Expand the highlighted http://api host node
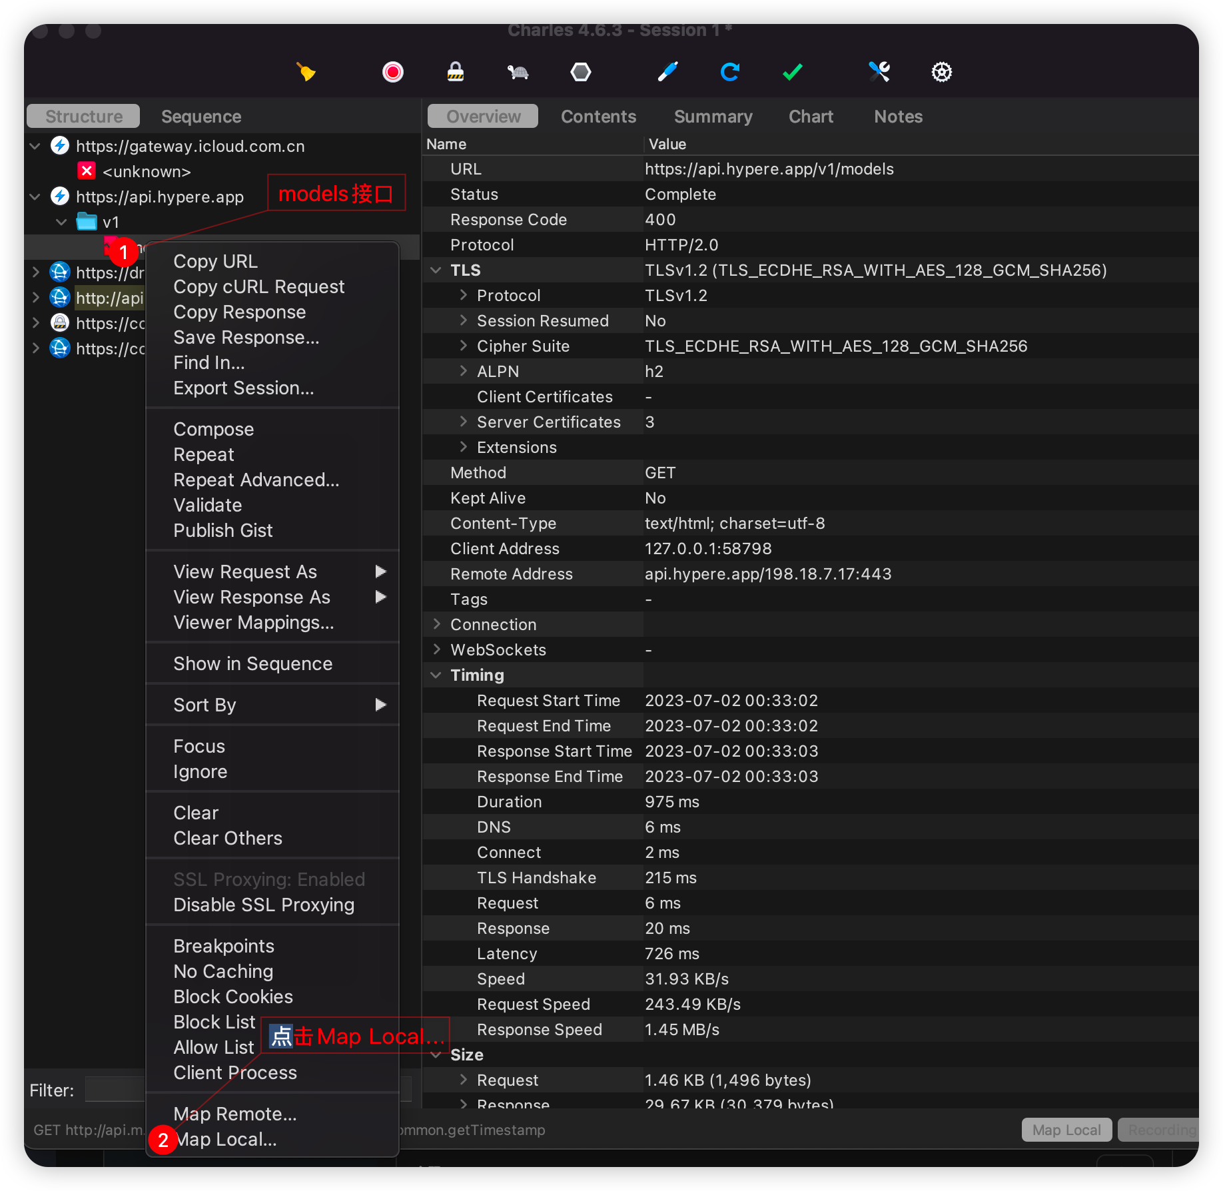Image resolution: width=1223 pixels, height=1191 pixels. coord(35,297)
